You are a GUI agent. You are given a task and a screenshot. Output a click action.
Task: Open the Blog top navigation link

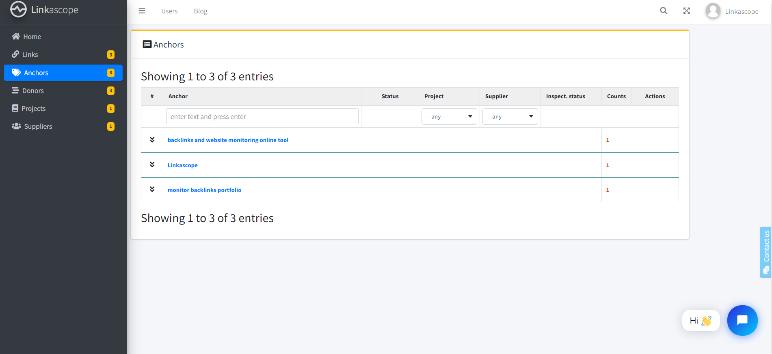pos(201,11)
